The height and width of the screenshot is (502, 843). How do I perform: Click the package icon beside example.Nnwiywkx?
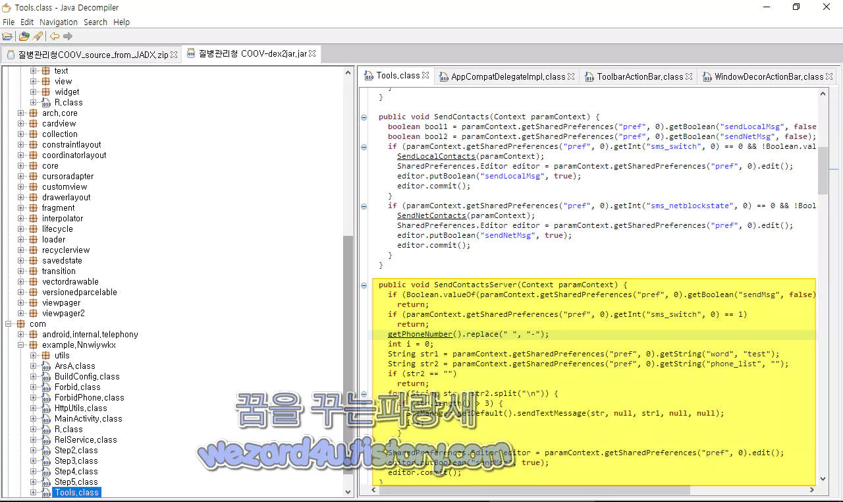[34, 345]
